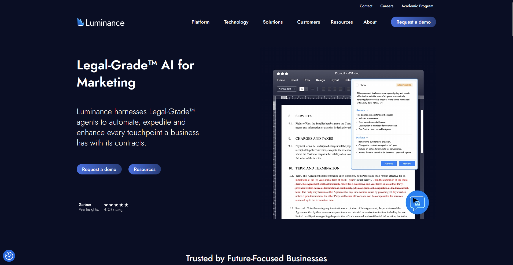Image resolution: width=513 pixels, height=265 pixels.
Task: Collapse the Mark-up section chevron
Action: 367,138
